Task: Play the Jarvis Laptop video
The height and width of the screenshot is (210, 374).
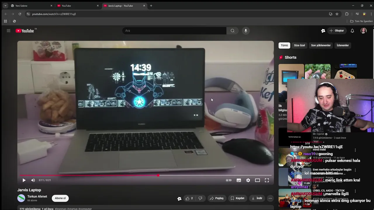Action: coord(24,180)
